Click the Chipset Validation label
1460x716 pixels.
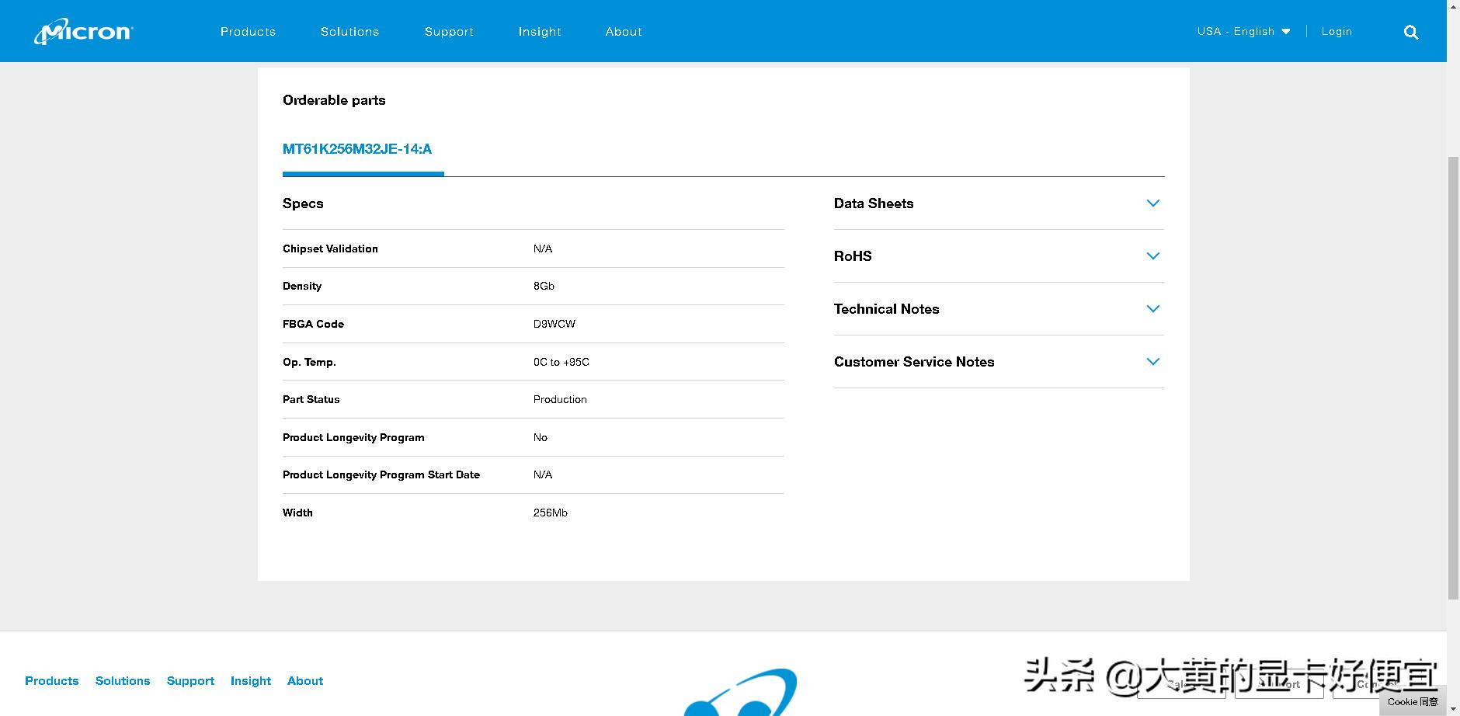click(x=330, y=249)
